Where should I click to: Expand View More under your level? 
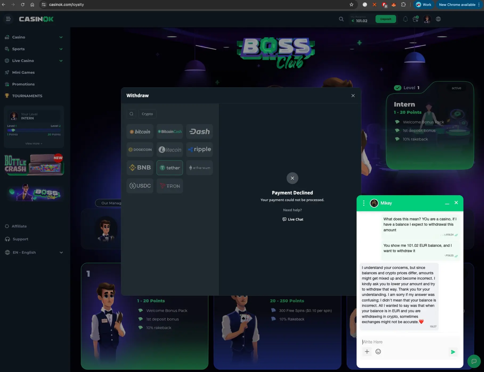pos(34,144)
